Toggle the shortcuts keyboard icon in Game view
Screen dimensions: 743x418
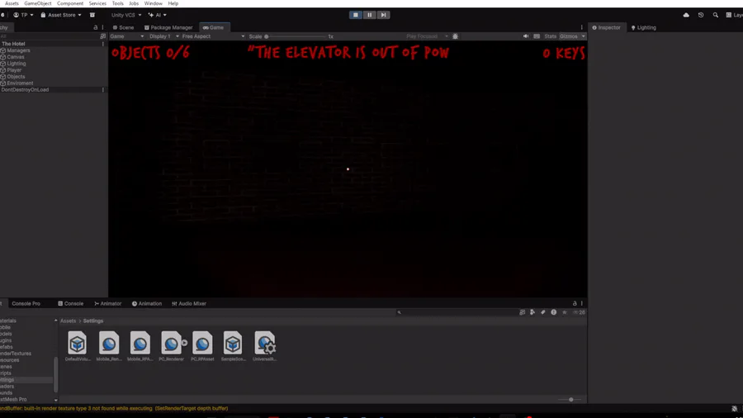coord(537,36)
